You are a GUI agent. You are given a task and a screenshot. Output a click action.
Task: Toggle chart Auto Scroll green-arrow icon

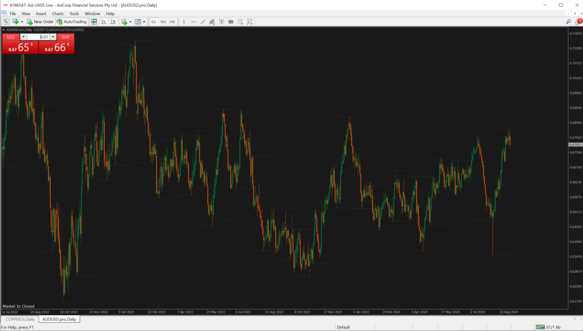pyautogui.click(x=104, y=22)
